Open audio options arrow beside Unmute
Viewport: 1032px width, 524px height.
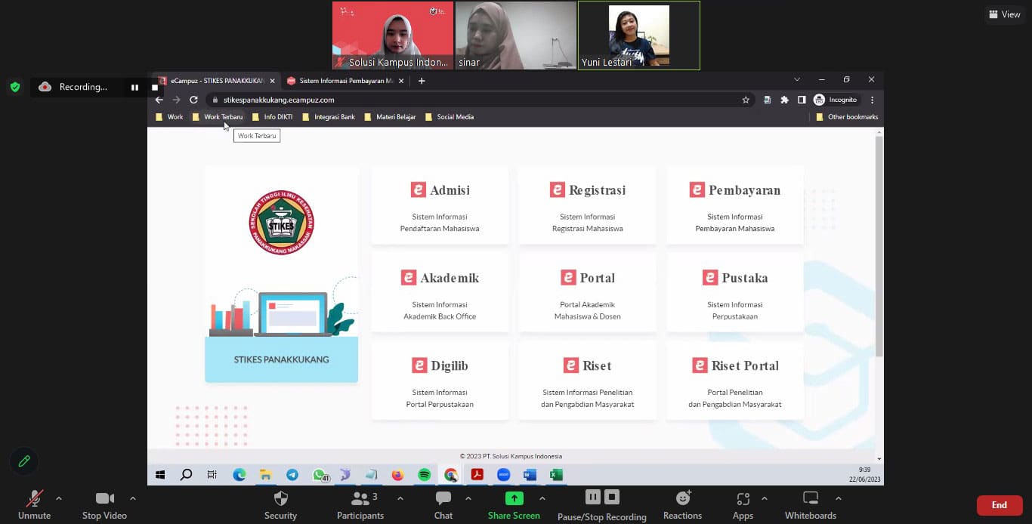pyautogui.click(x=59, y=498)
